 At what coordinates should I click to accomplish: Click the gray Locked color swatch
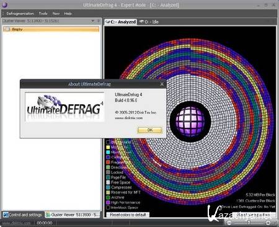[x=108, y=172]
